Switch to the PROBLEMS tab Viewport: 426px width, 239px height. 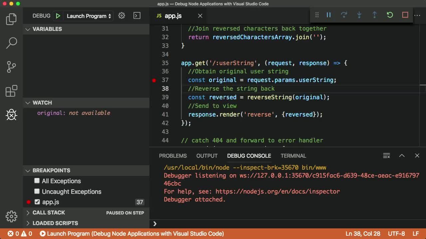click(x=173, y=156)
